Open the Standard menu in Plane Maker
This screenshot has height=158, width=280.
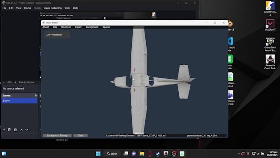tap(66, 27)
